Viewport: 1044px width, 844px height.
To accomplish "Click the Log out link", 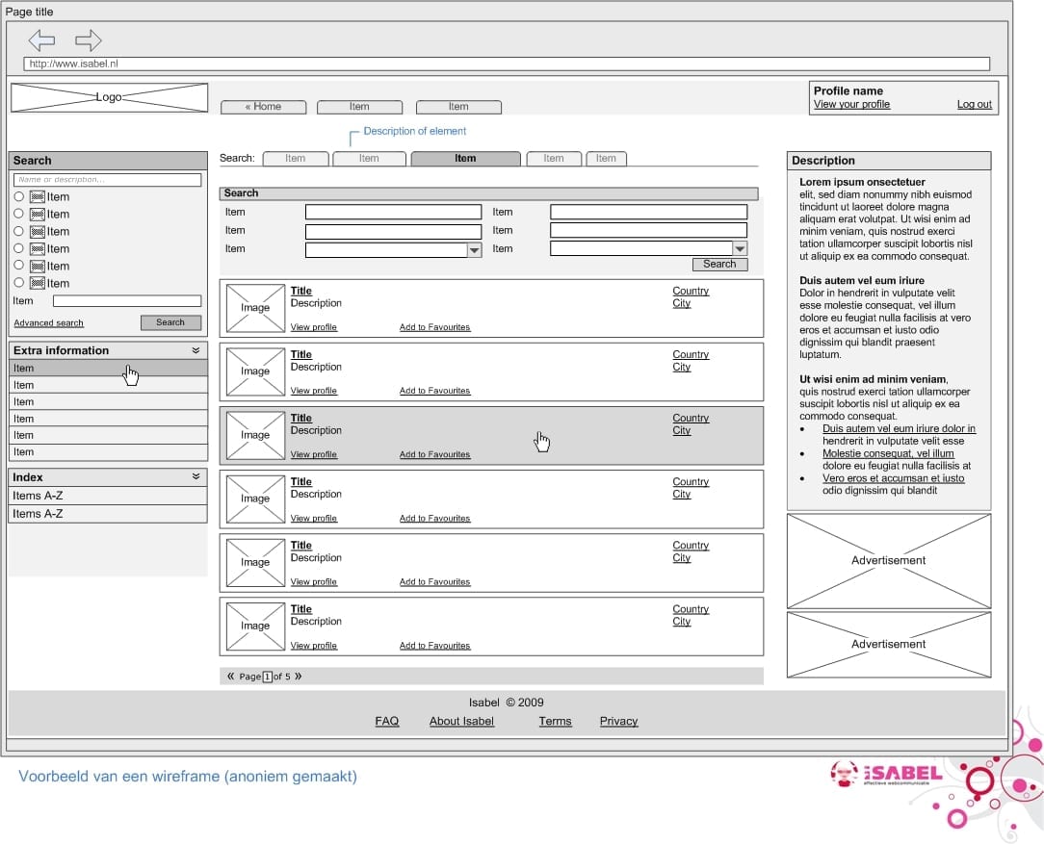I will pyautogui.click(x=974, y=105).
